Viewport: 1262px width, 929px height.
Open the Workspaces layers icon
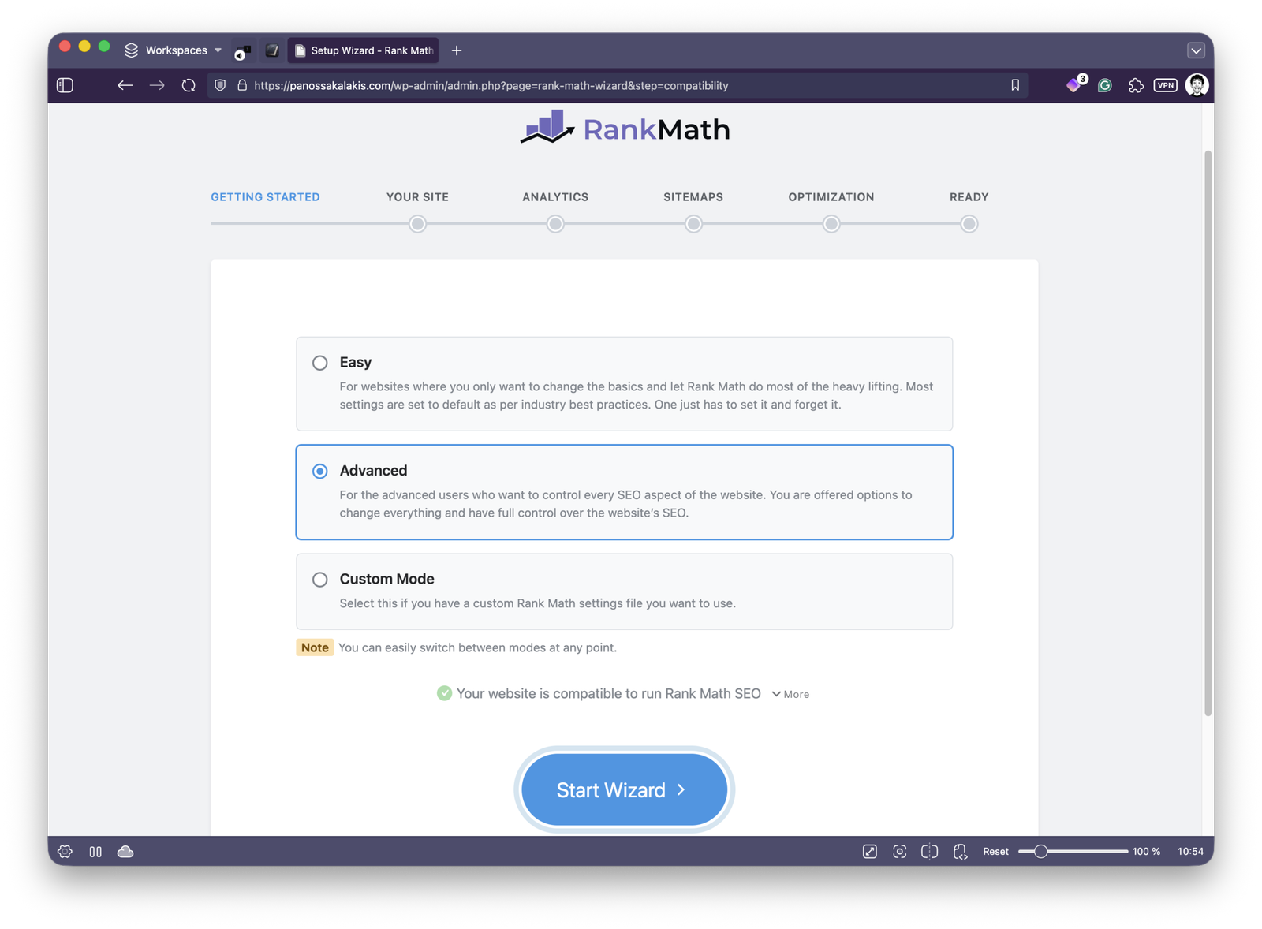[131, 50]
